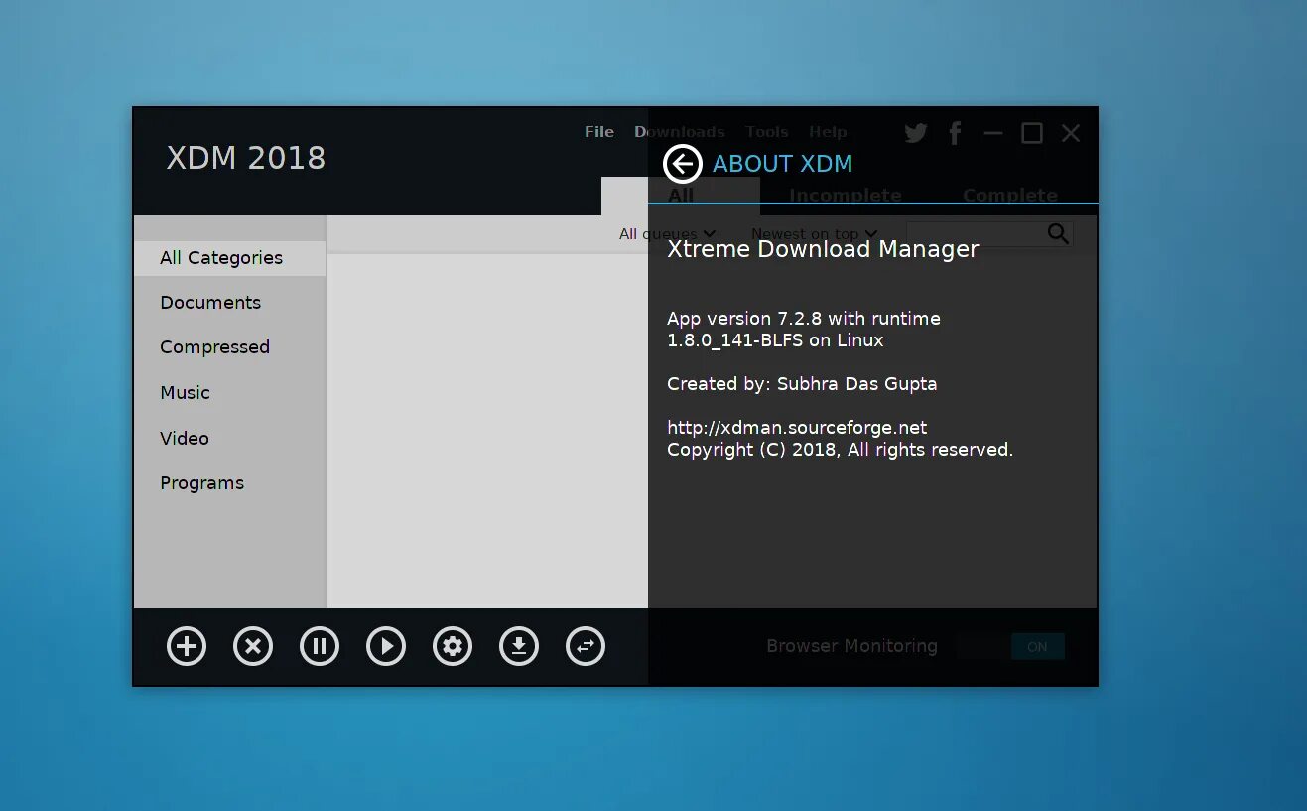Switch to the Incomplete tab
The width and height of the screenshot is (1307, 811).
pyautogui.click(x=846, y=196)
